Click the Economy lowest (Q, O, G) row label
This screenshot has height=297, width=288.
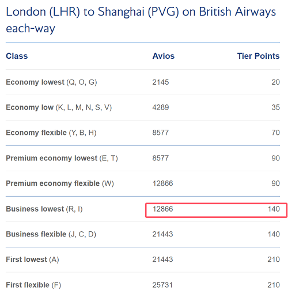pos(51,82)
